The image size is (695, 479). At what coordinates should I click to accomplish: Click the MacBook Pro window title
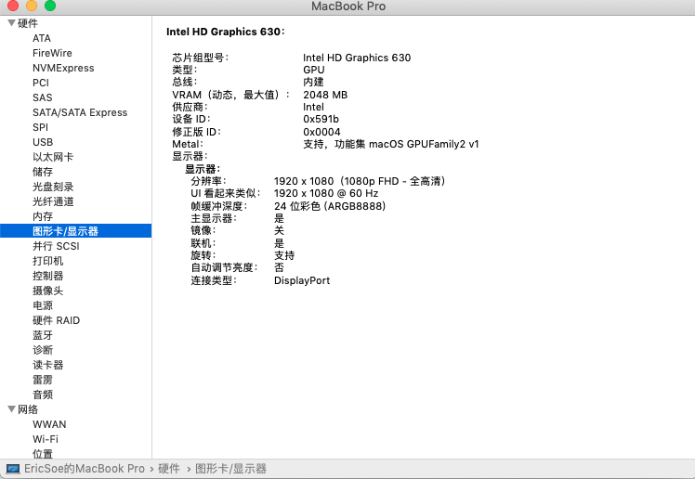[348, 6]
